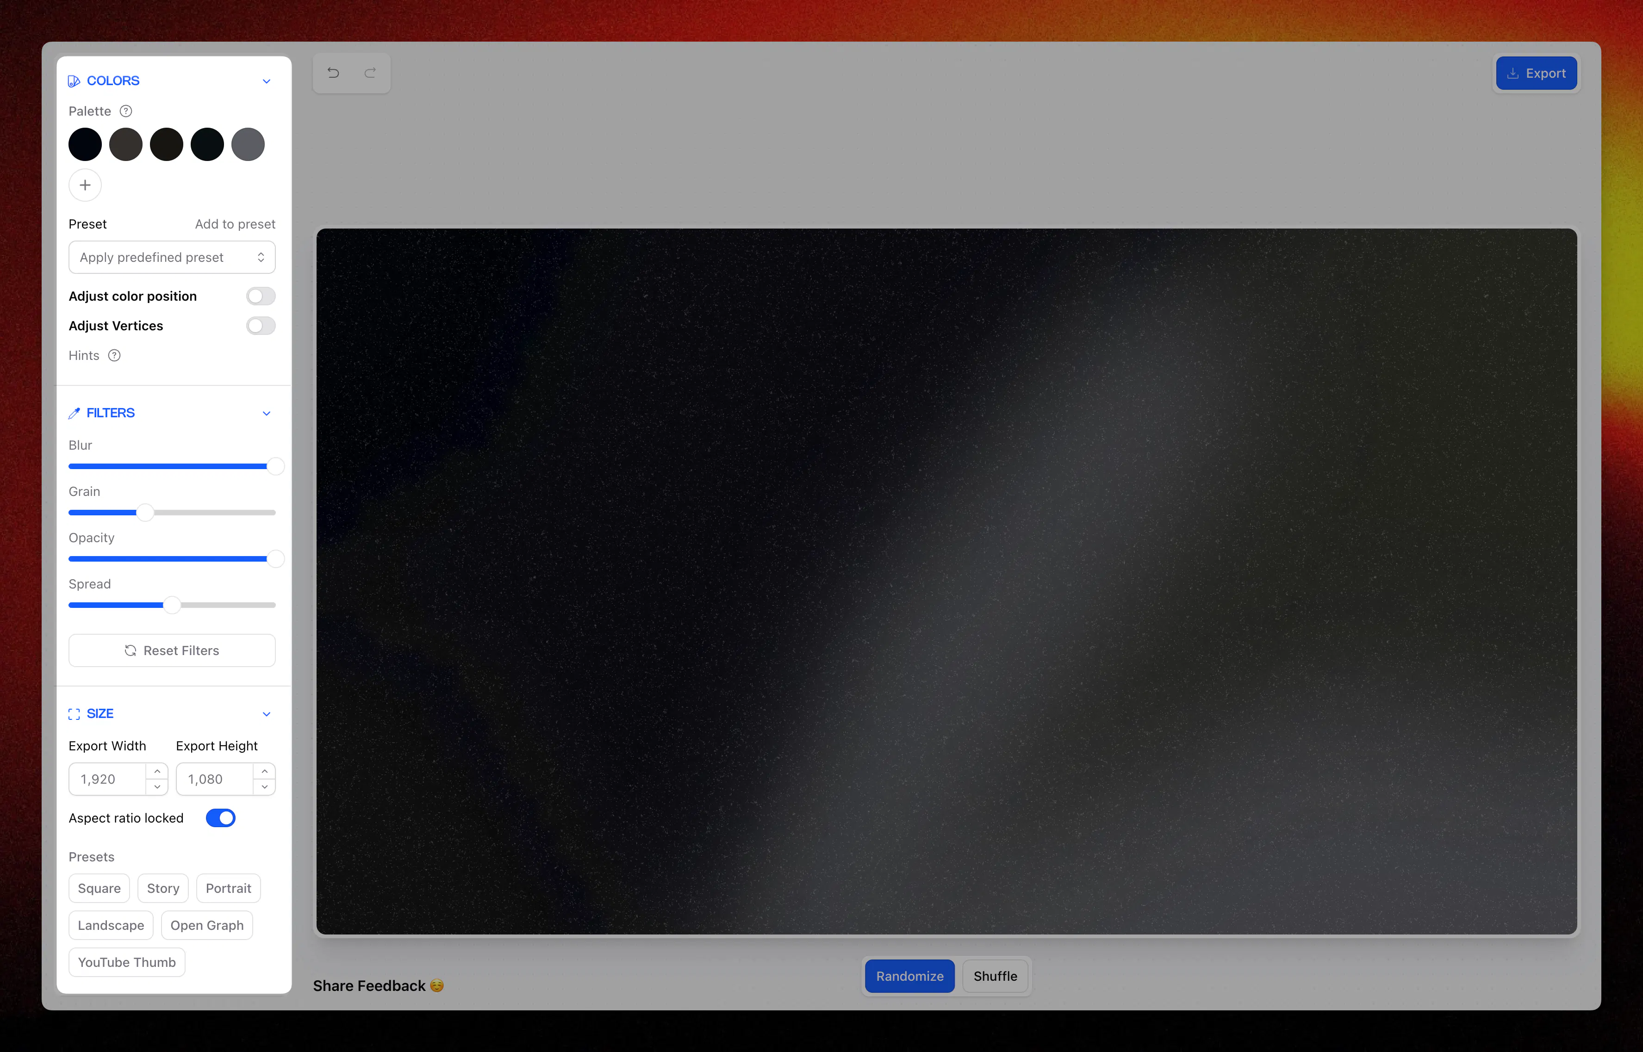This screenshot has width=1643, height=1052.
Task: Click the Export Height input field
Action: coord(215,779)
